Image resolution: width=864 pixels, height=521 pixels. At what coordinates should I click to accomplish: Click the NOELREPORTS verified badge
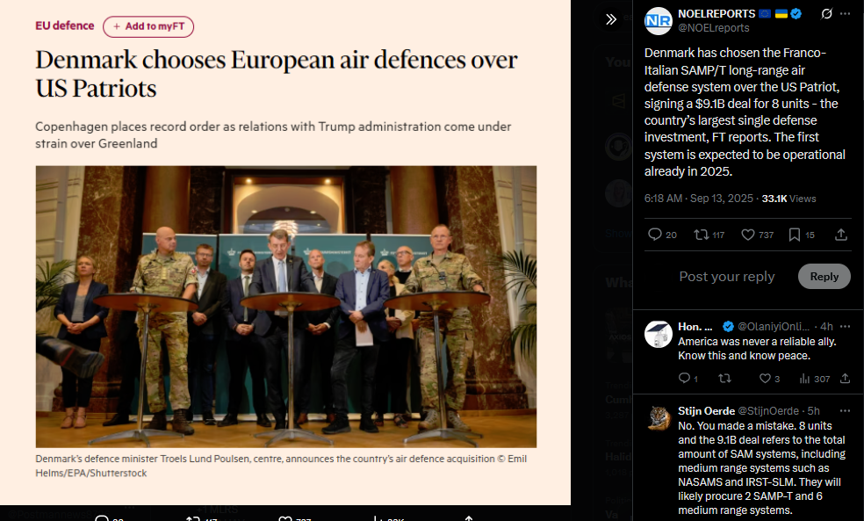(796, 14)
